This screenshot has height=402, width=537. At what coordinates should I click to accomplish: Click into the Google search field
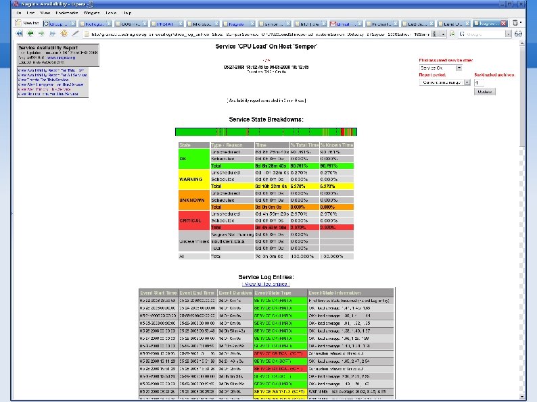click(x=486, y=34)
